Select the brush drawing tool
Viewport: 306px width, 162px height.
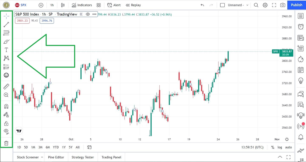[x=6, y=42]
